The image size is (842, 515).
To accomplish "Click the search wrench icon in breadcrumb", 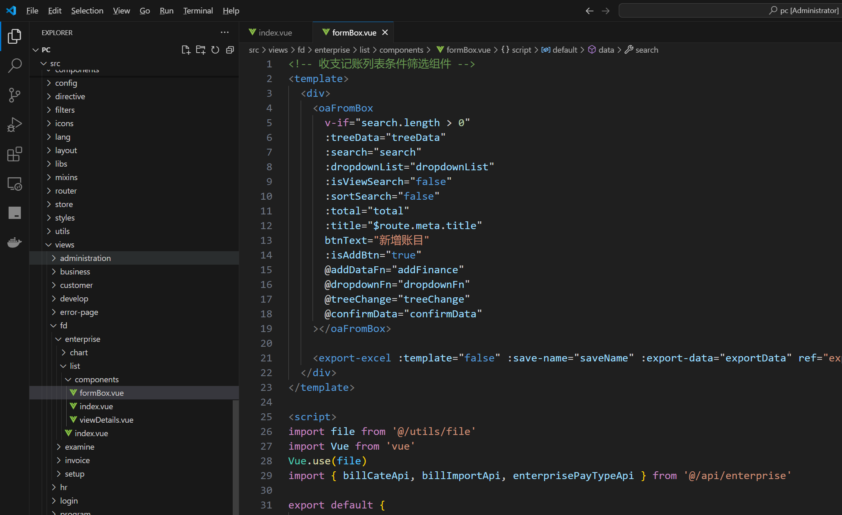I will click(629, 49).
